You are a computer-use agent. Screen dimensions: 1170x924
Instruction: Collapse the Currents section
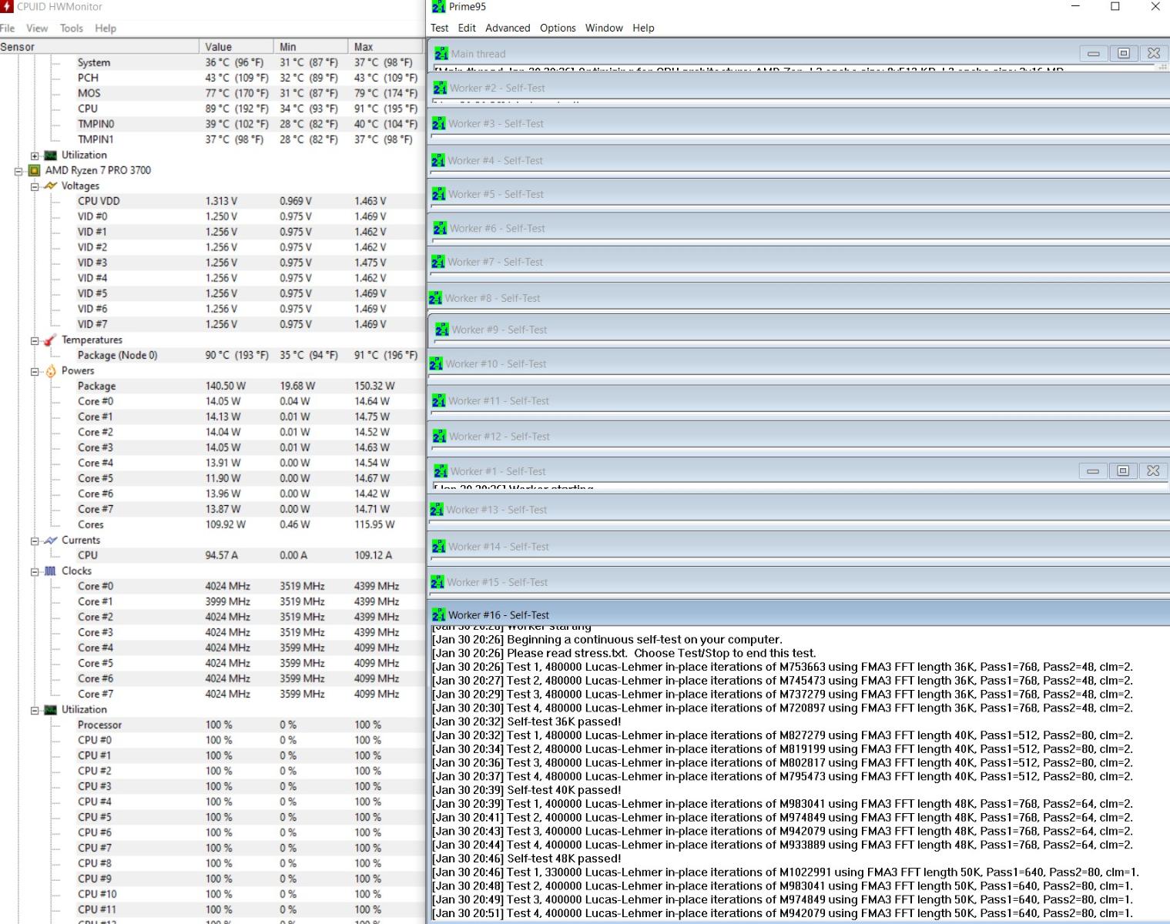pyautogui.click(x=35, y=541)
